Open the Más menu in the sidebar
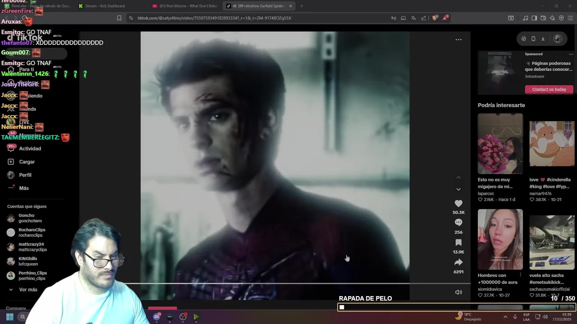The width and height of the screenshot is (577, 324). pos(24,188)
